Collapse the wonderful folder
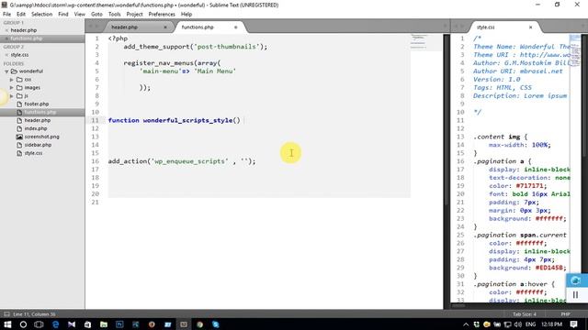 tap(6, 71)
